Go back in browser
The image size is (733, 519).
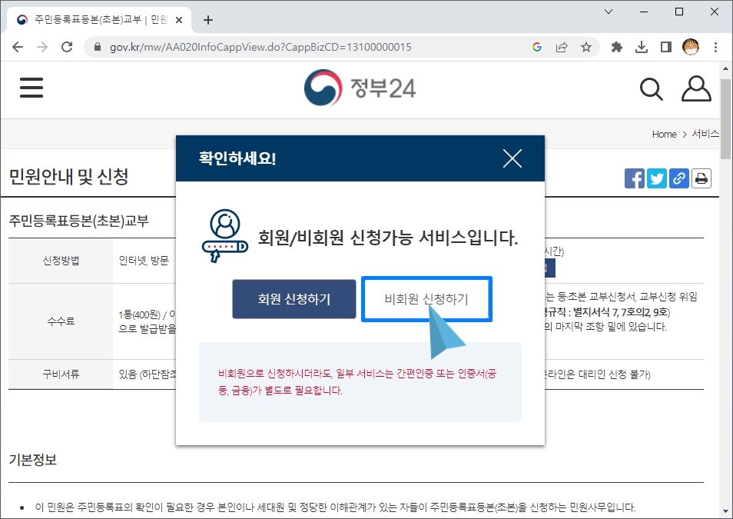tap(18, 47)
